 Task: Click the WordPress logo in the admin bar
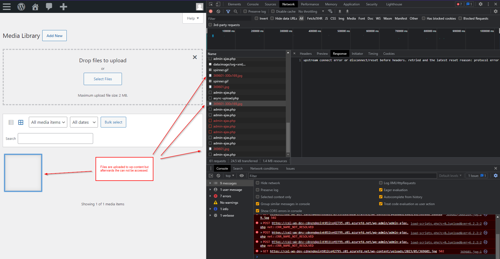21,6
